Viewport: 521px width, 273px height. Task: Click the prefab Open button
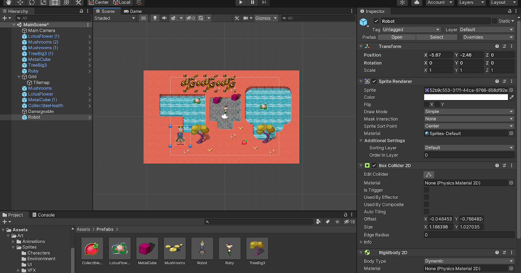tap(396, 37)
